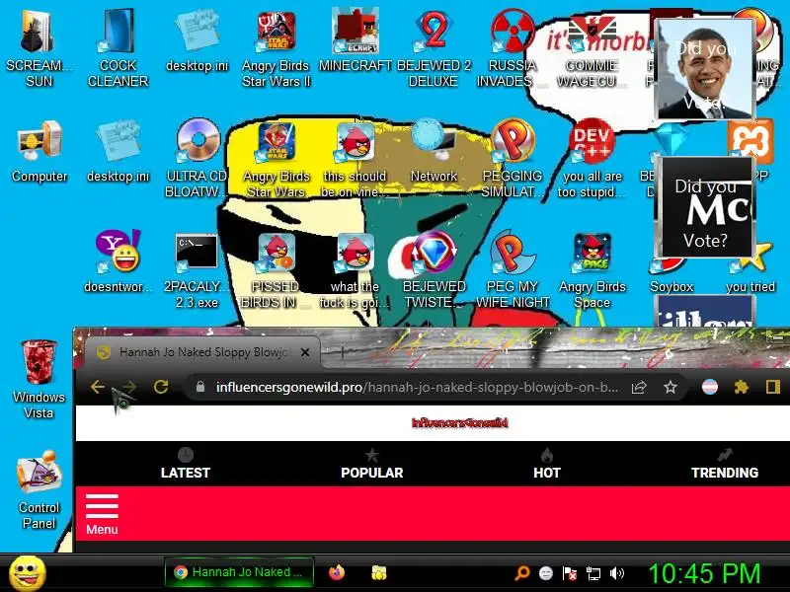
Task: Click the 10:45 PM clock
Action: tap(704, 573)
